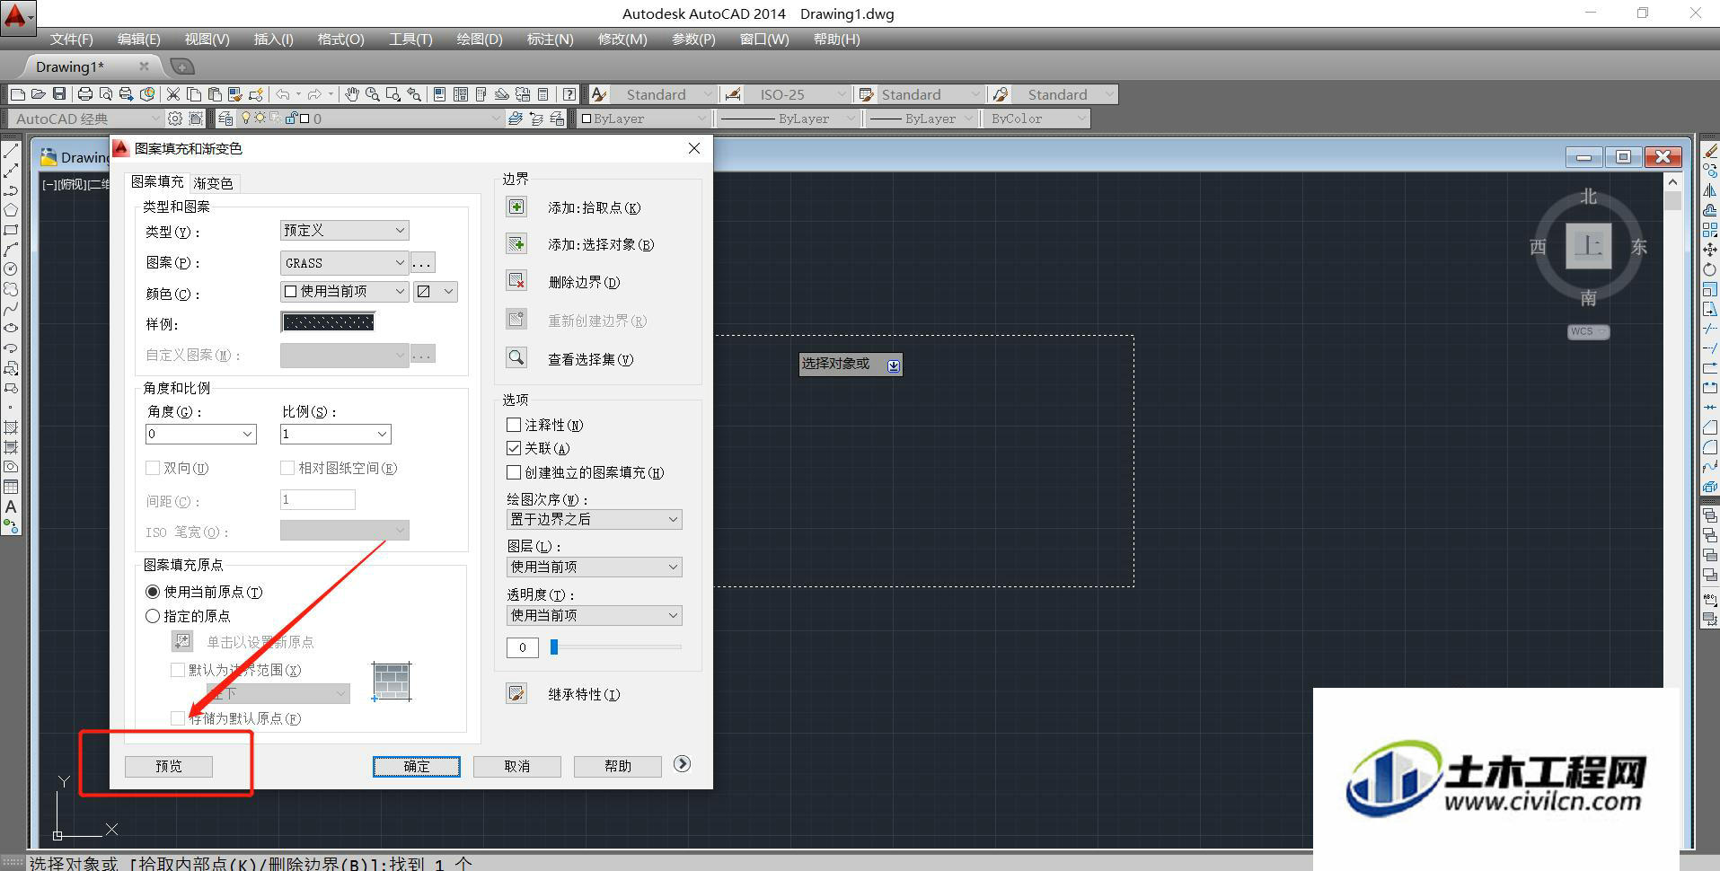Click the 样例 pattern swatch preview
Screen dimensions: 1720x871
click(x=328, y=322)
